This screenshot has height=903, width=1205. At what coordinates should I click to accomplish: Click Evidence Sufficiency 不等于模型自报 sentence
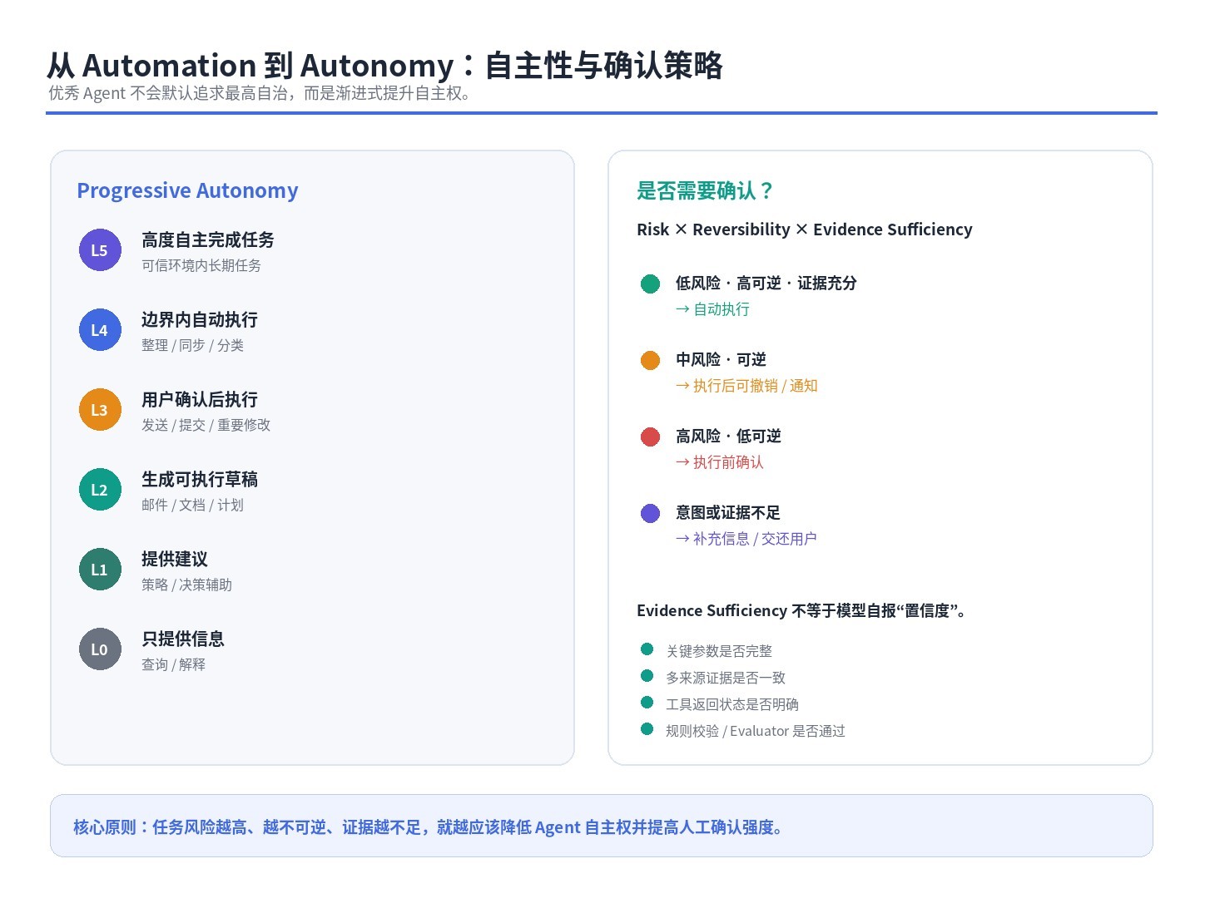click(x=803, y=611)
